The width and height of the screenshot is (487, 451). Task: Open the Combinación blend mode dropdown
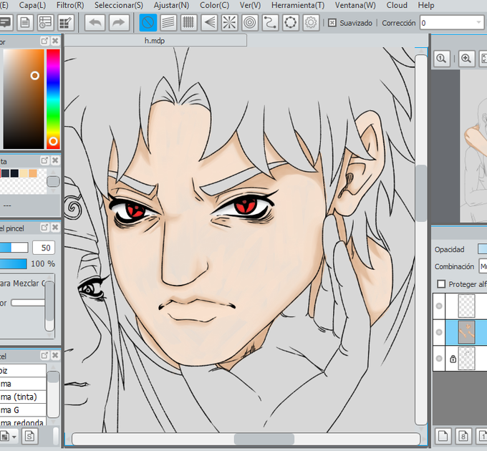click(483, 266)
